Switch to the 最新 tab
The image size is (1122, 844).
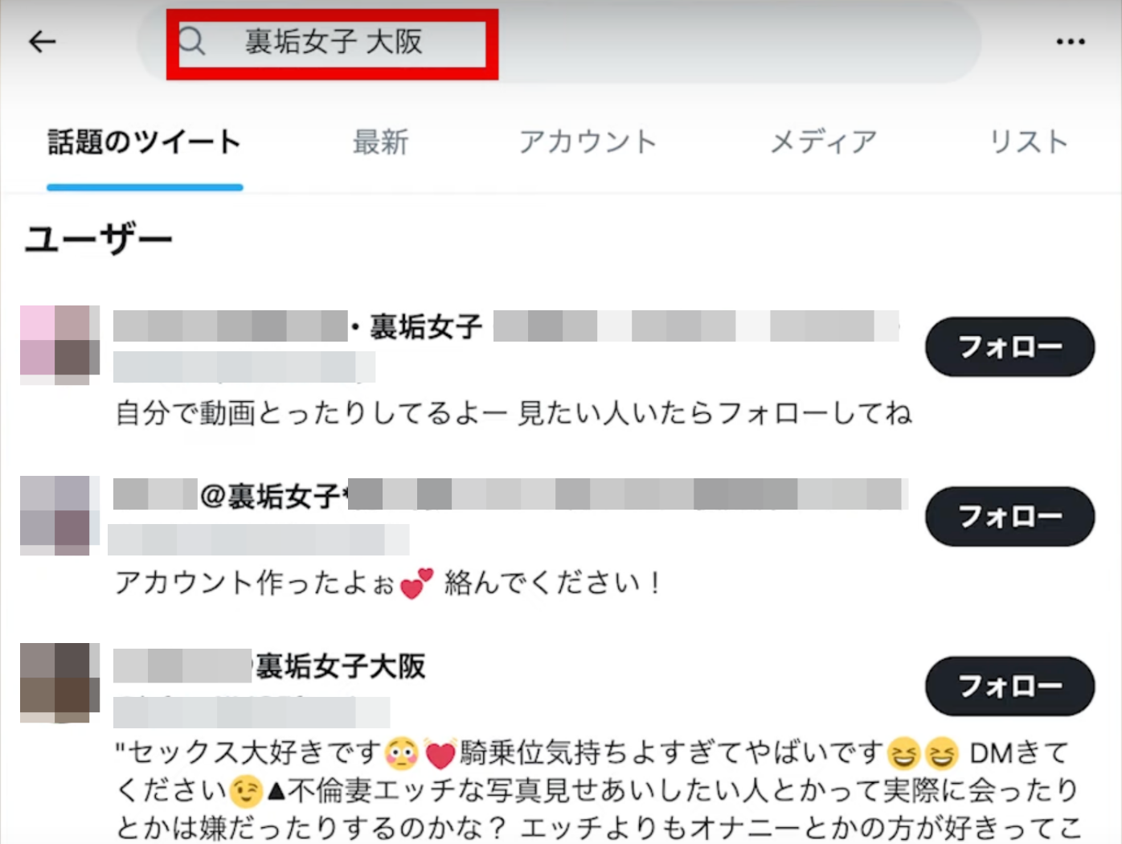pos(380,142)
